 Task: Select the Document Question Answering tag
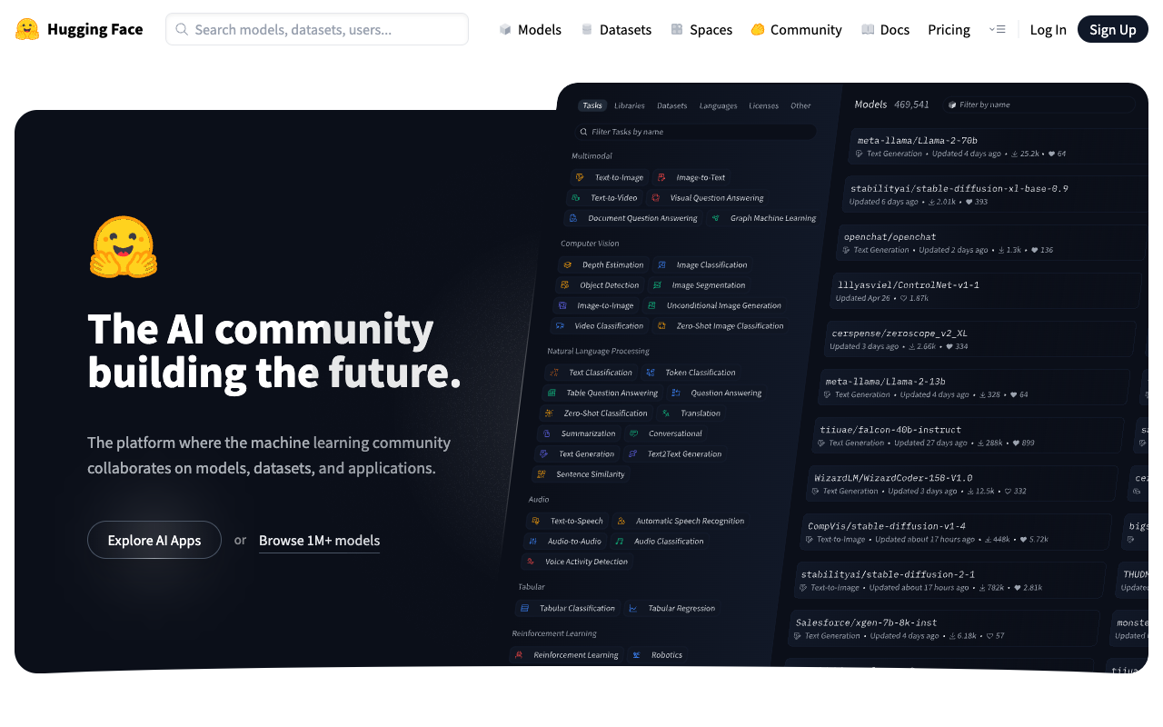tap(633, 218)
